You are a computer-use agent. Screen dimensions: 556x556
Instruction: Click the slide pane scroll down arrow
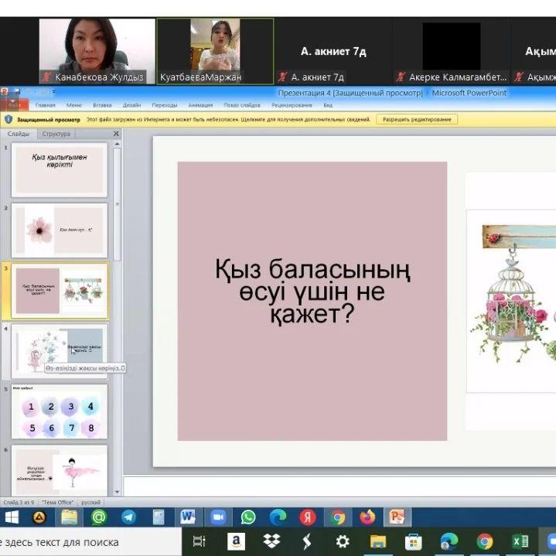(x=117, y=492)
